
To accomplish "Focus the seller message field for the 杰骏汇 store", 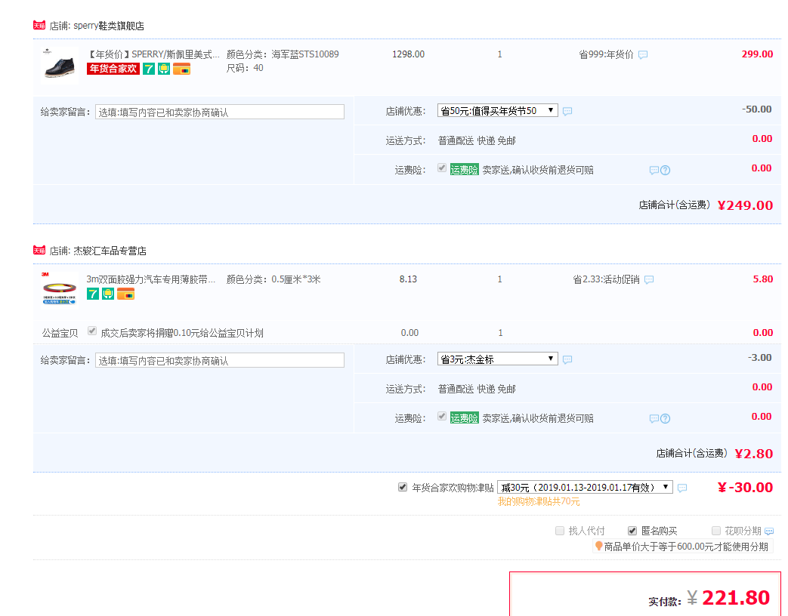I will point(220,360).
